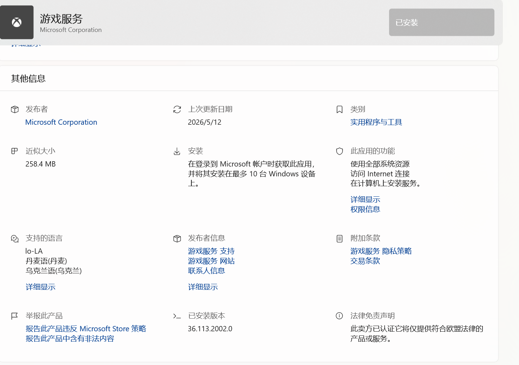The width and height of the screenshot is (519, 365).
Task: Click the 发布者 box icon
Action: pos(15,110)
